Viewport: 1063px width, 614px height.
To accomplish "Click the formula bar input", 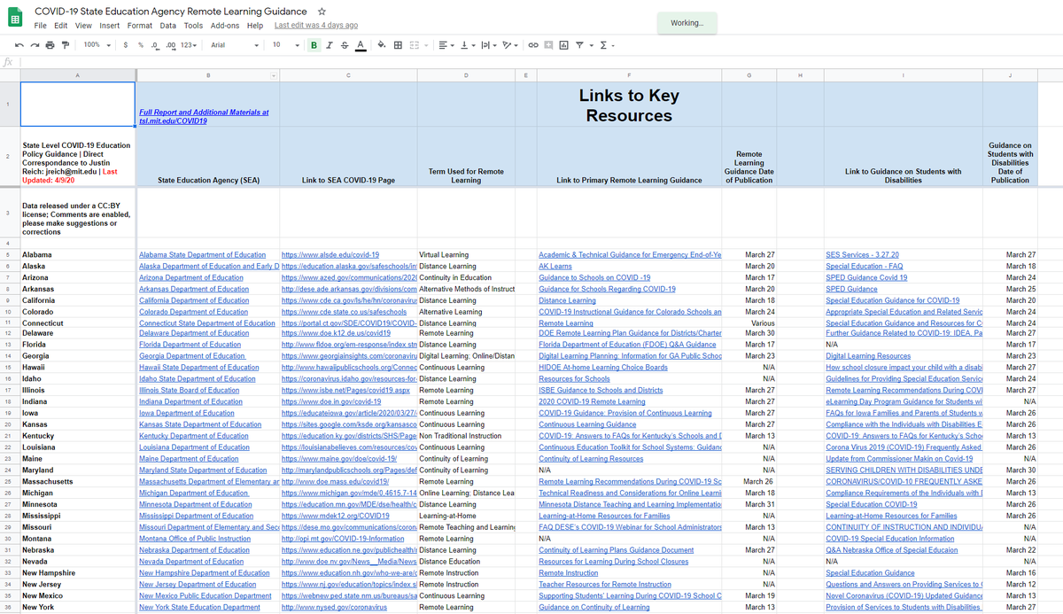I will click(x=540, y=62).
